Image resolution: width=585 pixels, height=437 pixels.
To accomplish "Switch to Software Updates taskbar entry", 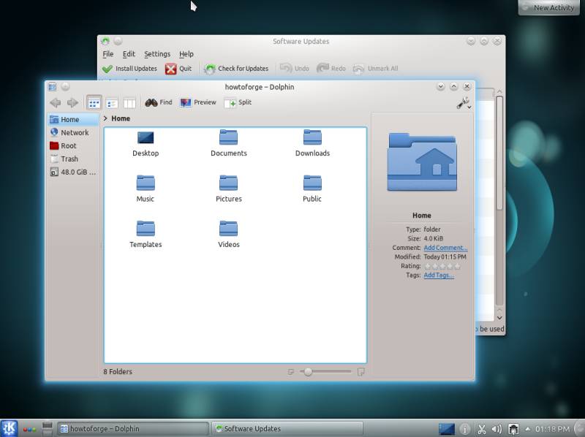I will coord(287,429).
